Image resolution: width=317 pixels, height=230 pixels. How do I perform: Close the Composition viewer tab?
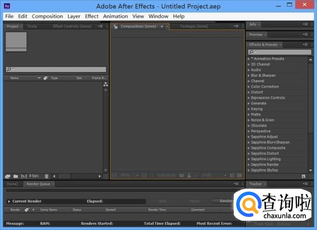click(x=167, y=26)
